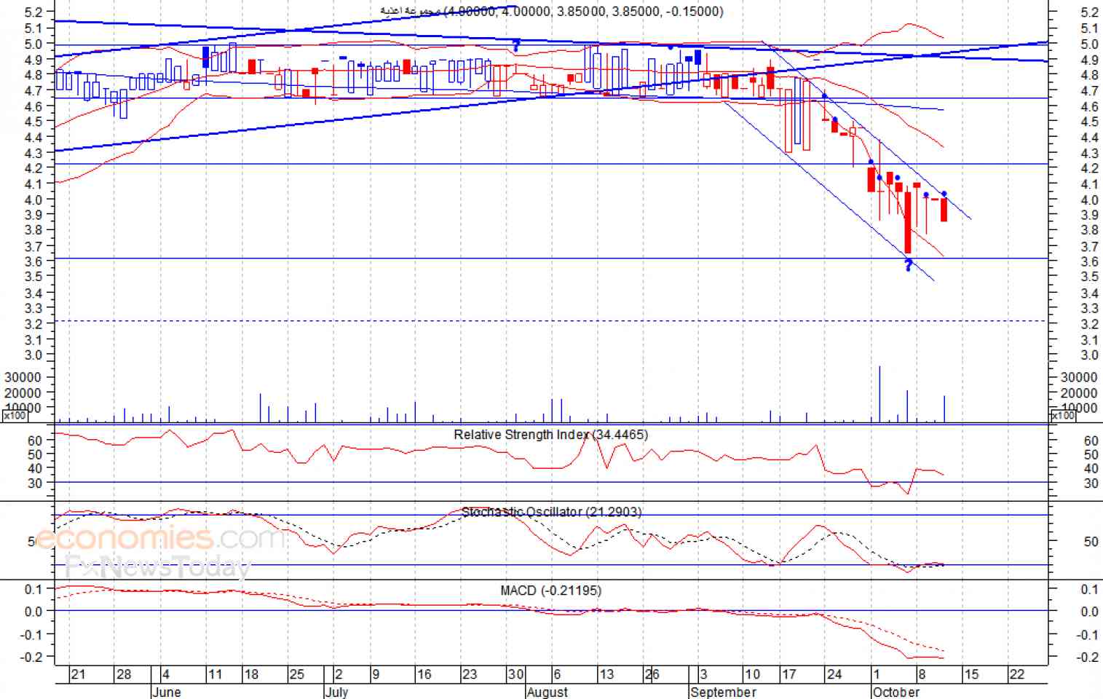Click the -0.2 MACD level on right axis

pos(1087,657)
